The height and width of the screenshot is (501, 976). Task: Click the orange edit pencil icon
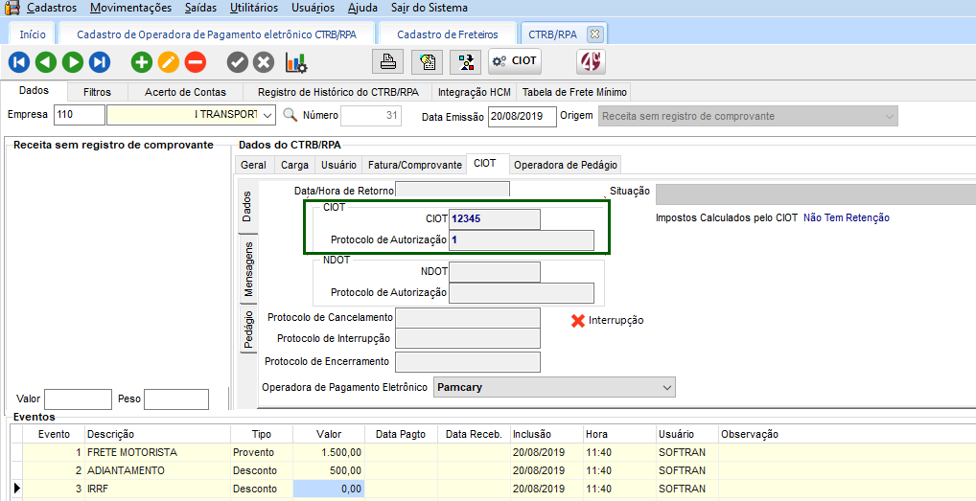click(169, 62)
